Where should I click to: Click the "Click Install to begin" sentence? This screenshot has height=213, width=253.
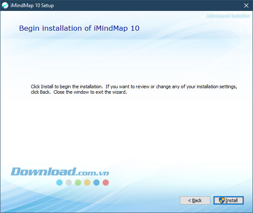(x=67, y=87)
